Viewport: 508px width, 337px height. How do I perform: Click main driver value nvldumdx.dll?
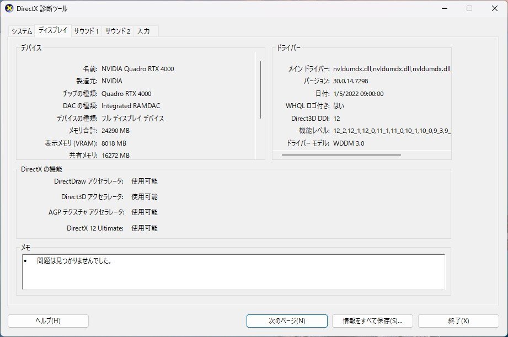tap(392, 69)
